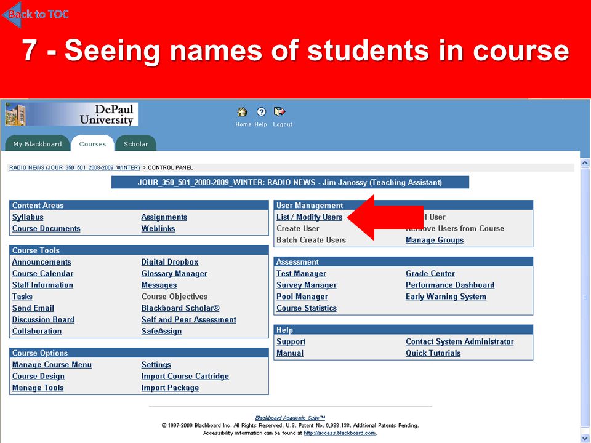Screen dimensions: 591x443
Task: Open the Scholar tab
Action: 135,144
